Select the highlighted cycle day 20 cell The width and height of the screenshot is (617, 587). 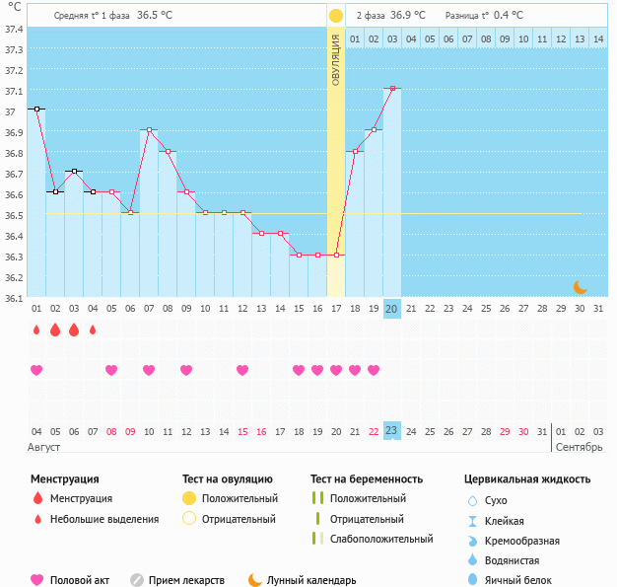392,309
